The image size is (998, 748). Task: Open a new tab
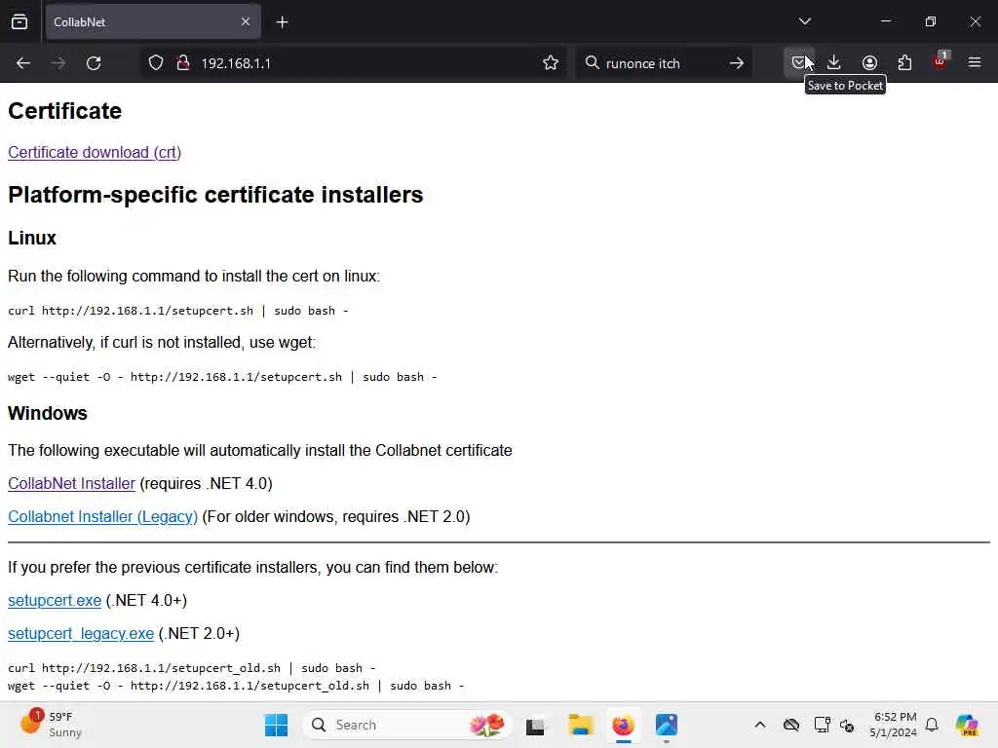[x=282, y=22]
